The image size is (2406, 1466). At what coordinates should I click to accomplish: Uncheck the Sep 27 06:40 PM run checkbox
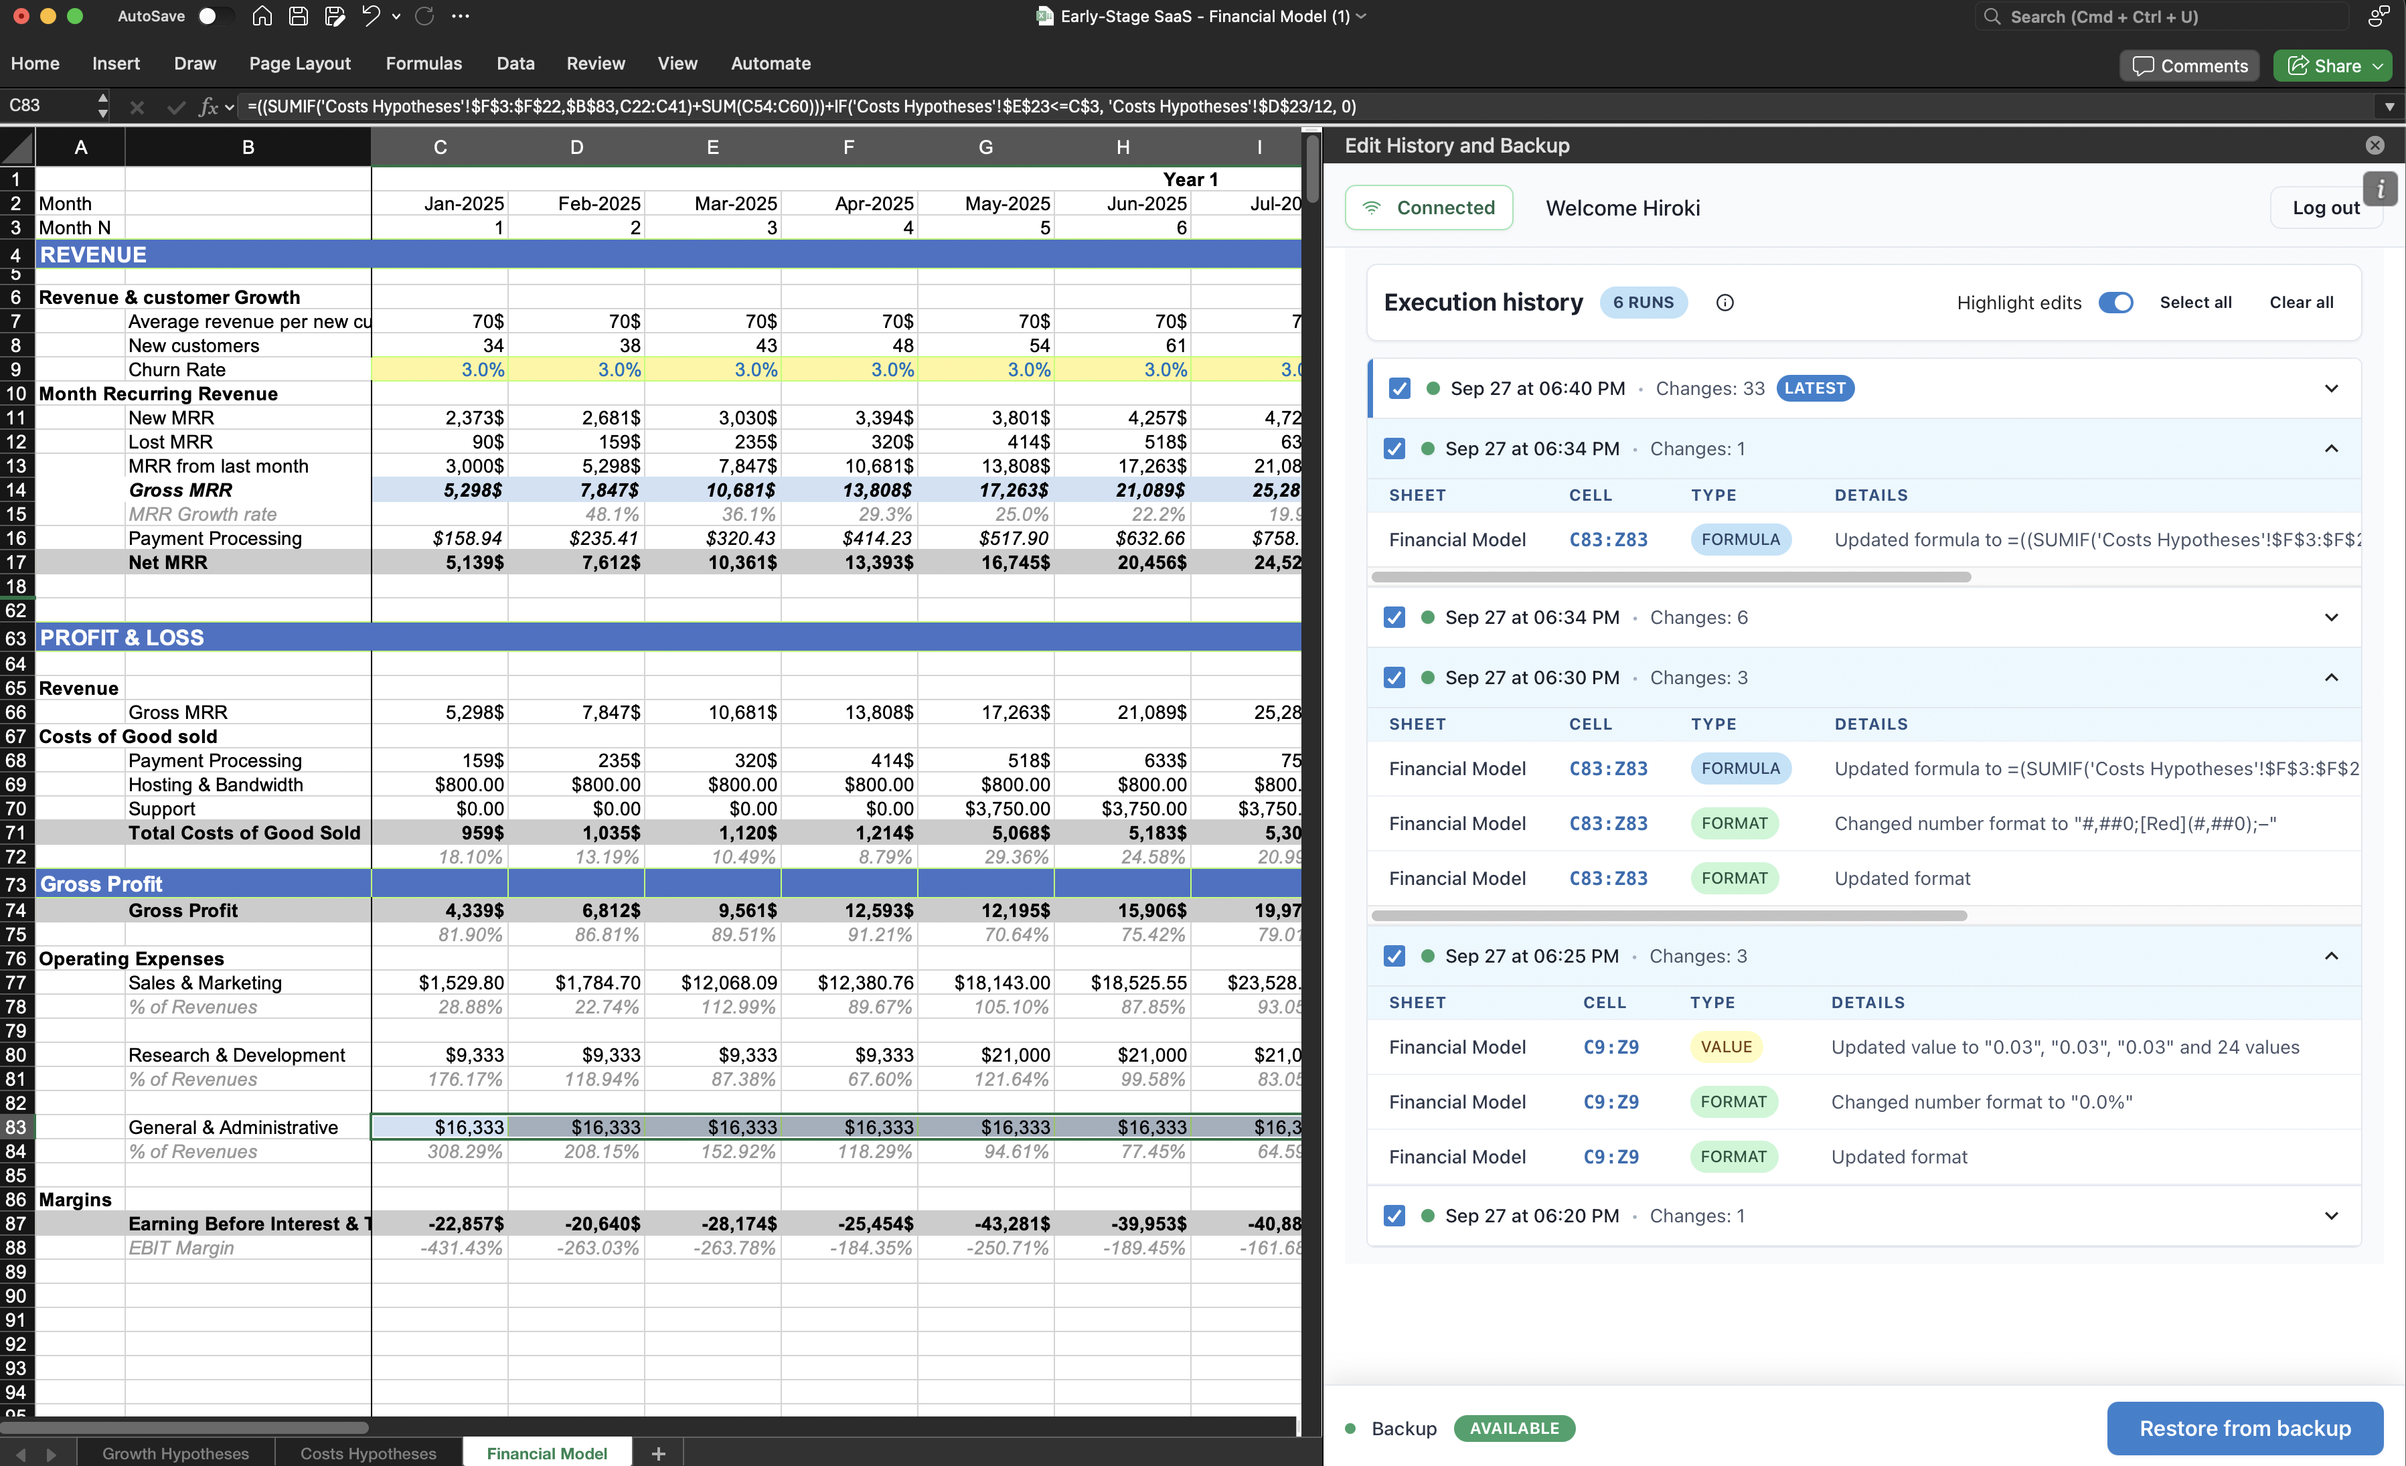pyautogui.click(x=1399, y=389)
